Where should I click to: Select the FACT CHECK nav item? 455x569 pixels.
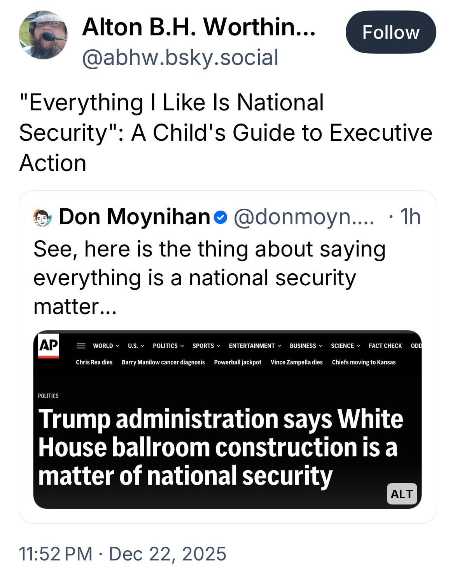point(385,346)
